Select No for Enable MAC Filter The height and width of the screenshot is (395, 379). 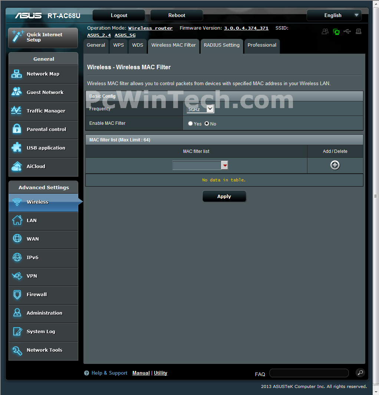click(x=207, y=123)
